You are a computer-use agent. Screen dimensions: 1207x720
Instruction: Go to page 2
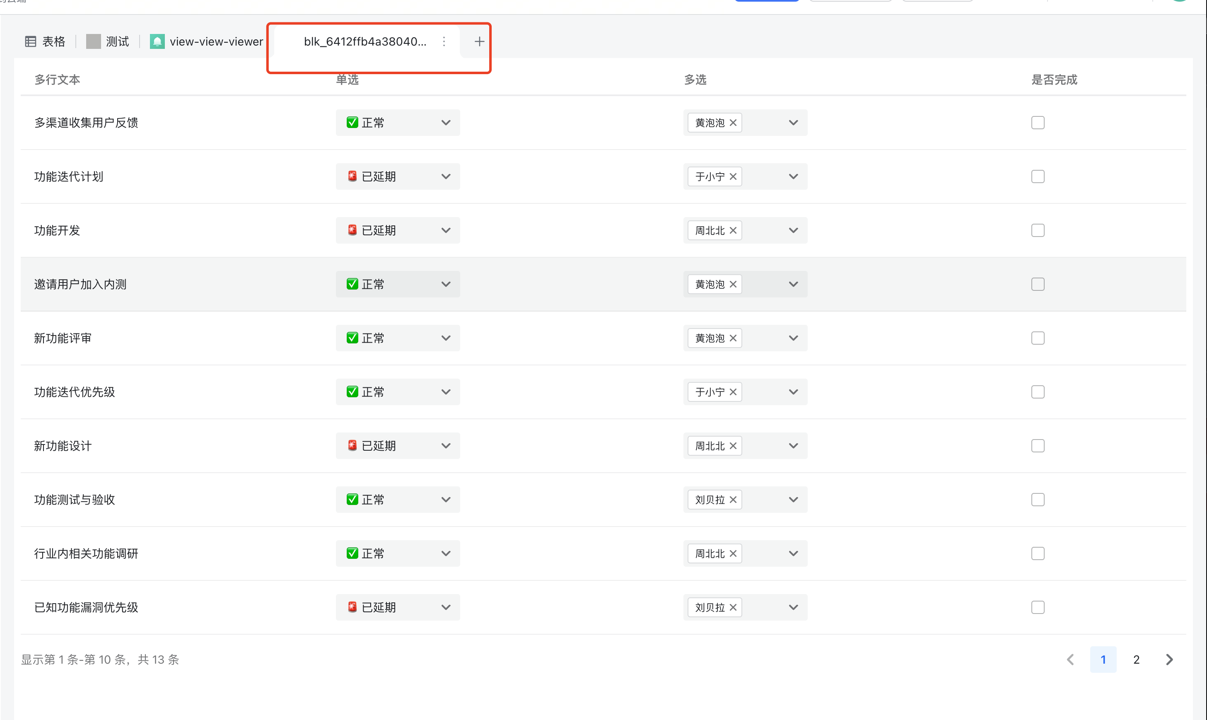(x=1136, y=660)
